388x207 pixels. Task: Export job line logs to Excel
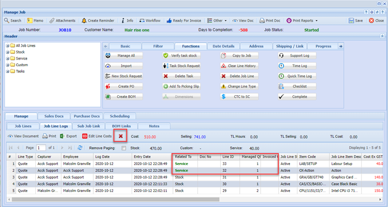click(67, 136)
